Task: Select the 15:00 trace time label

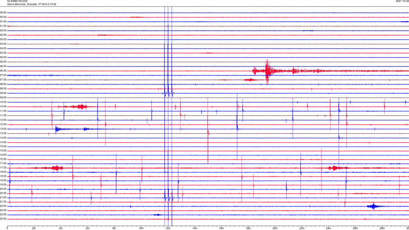Action: pyautogui.click(x=3, y=146)
